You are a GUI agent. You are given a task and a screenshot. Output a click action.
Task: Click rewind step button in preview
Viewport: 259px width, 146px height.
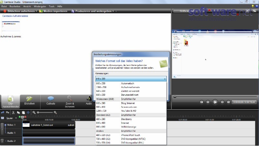[x=208, y=102]
